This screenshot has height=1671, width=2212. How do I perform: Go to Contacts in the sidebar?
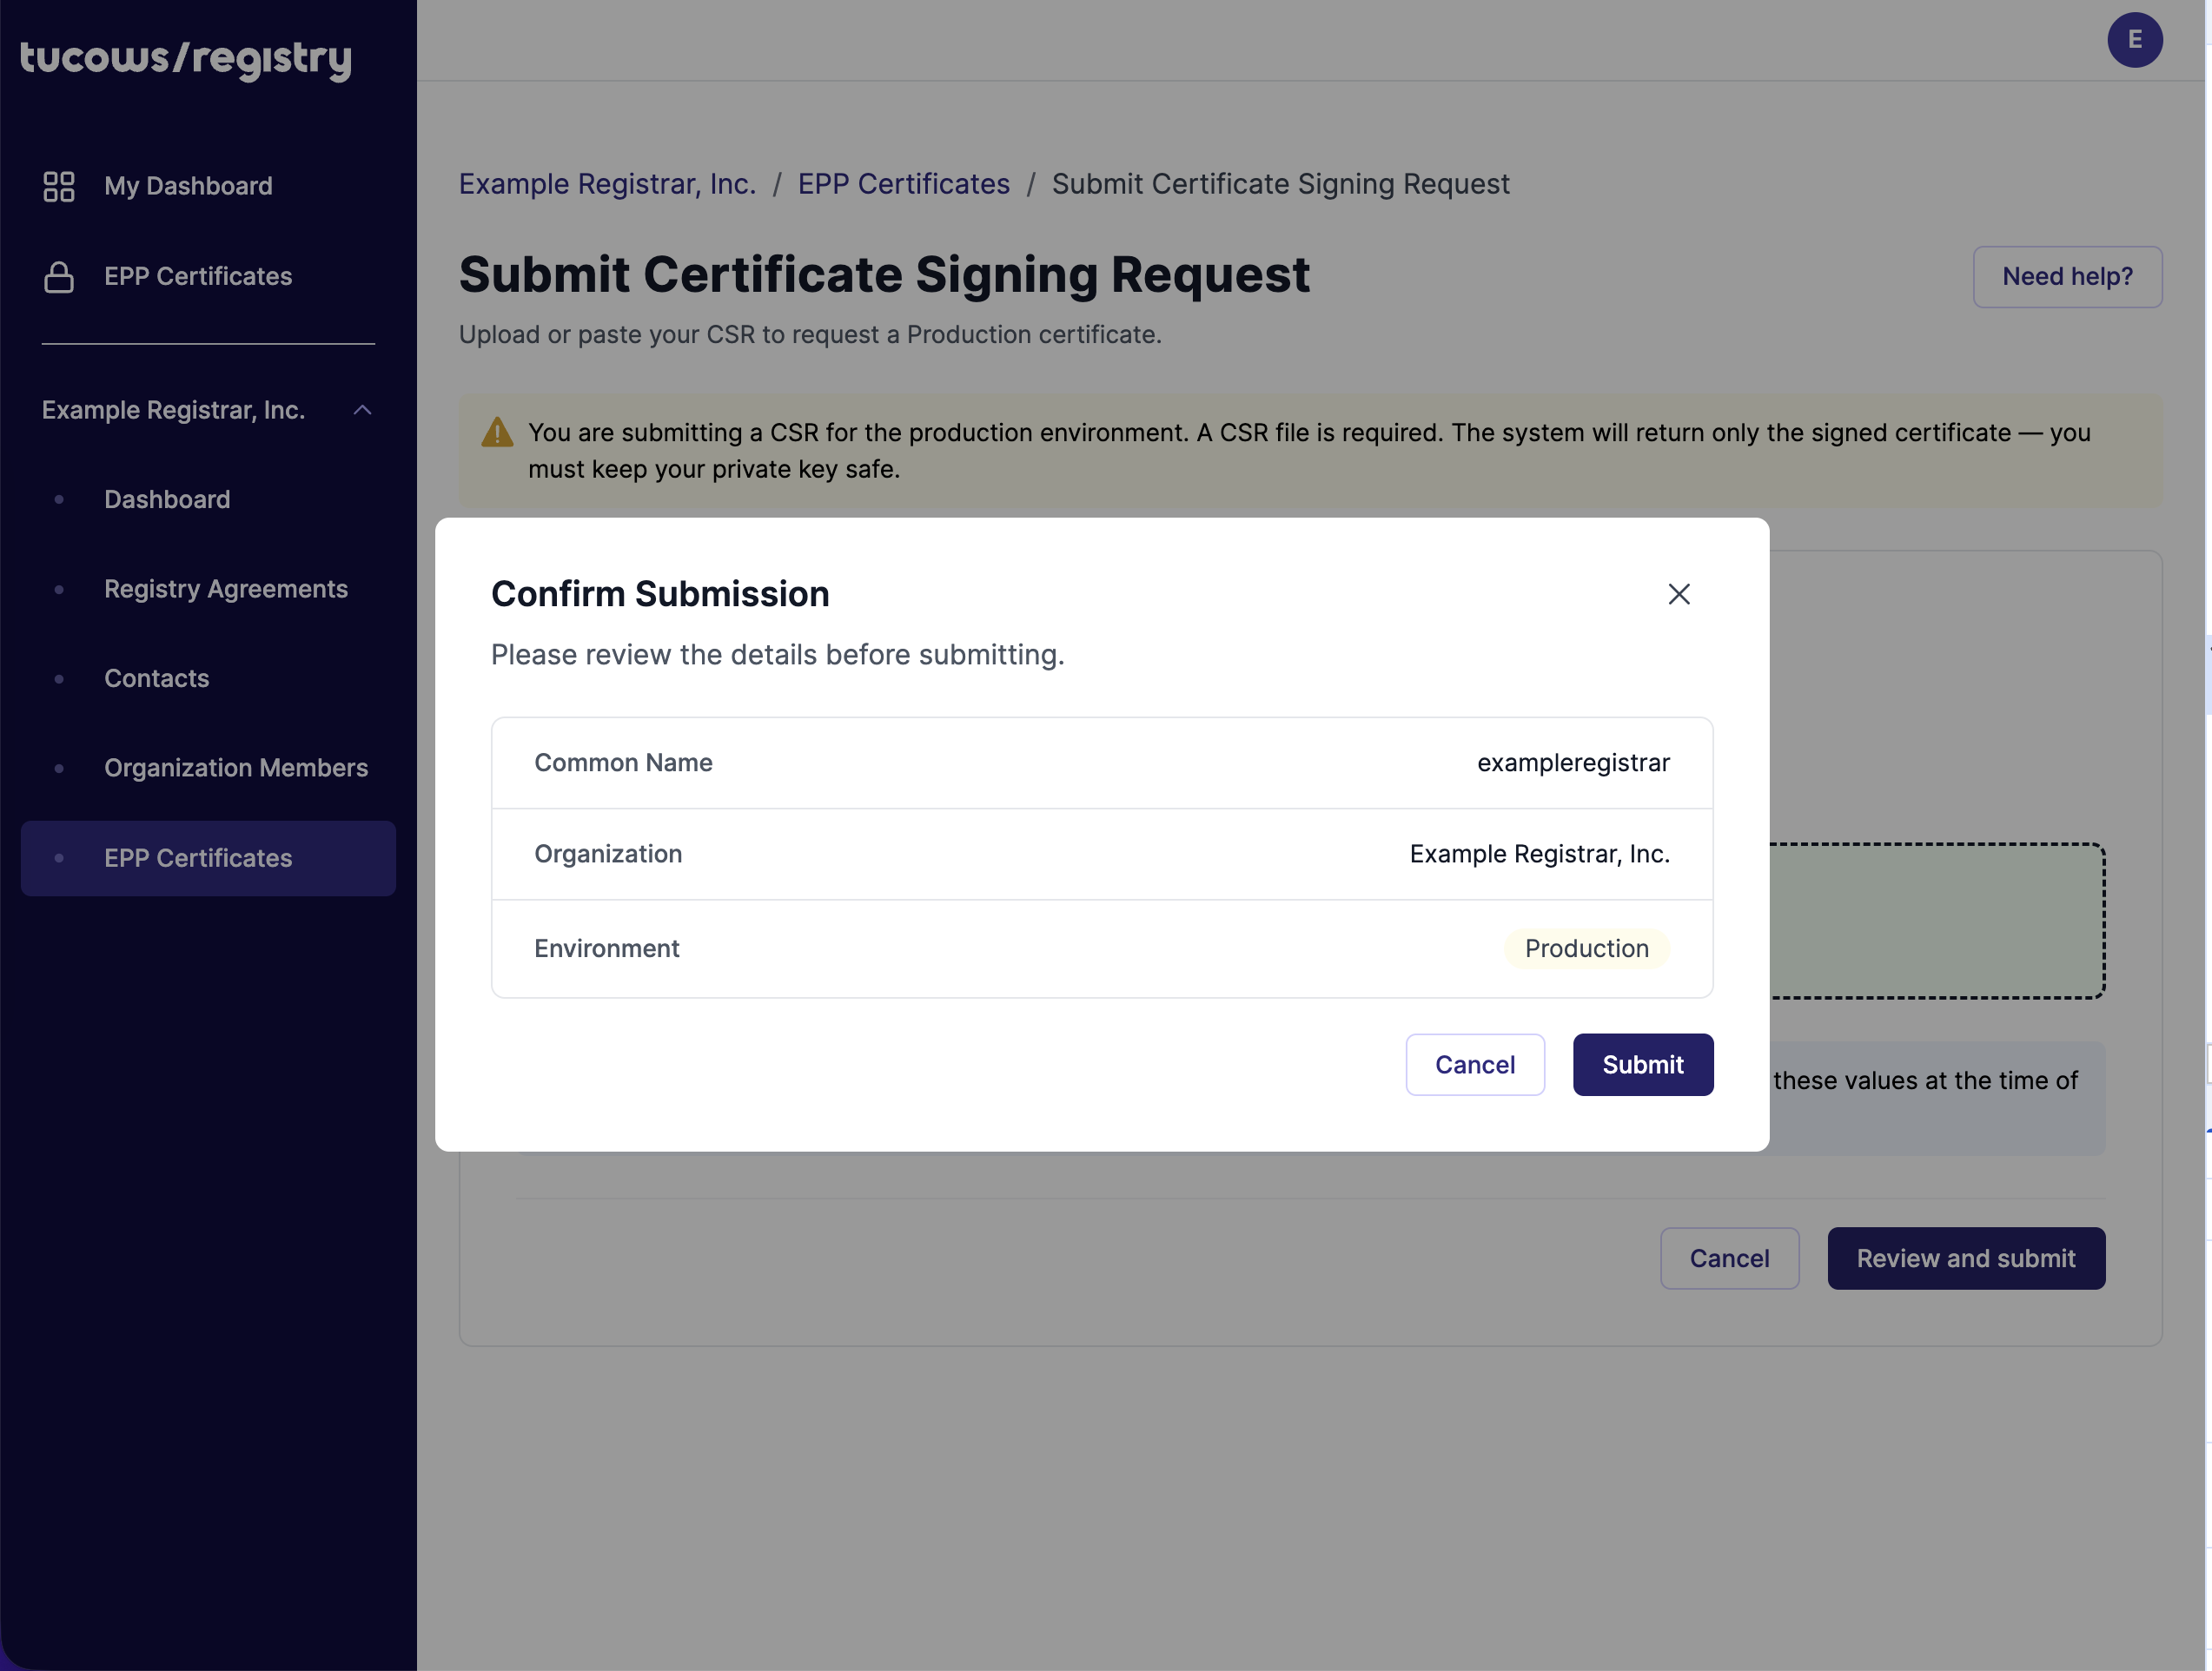click(x=157, y=678)
